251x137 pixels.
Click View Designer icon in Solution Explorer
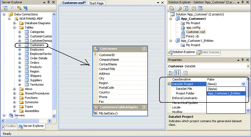pyautogui.click(x=200, y=8)
